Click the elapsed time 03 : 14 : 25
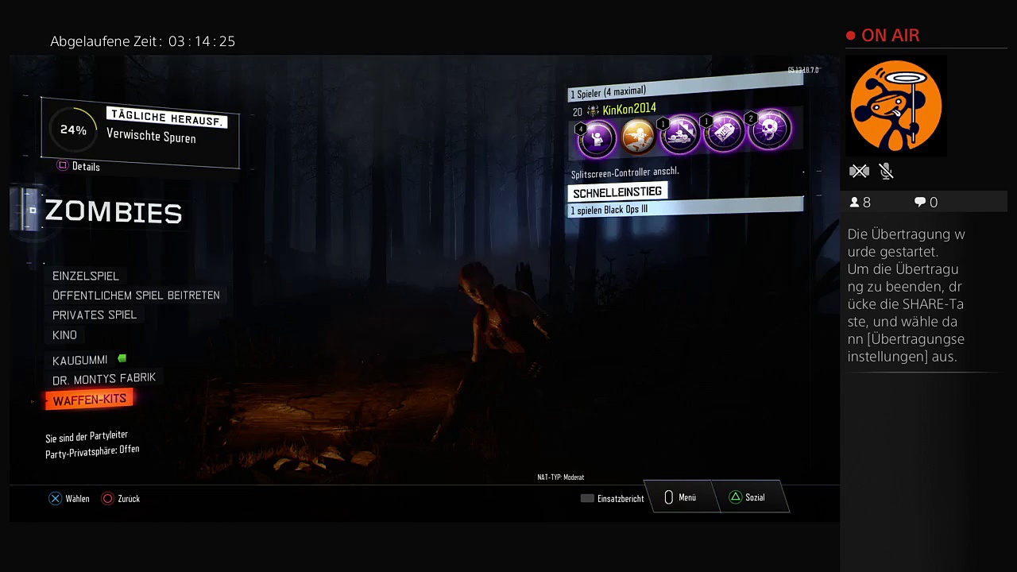1017x572 pixels. pos(202,41)
